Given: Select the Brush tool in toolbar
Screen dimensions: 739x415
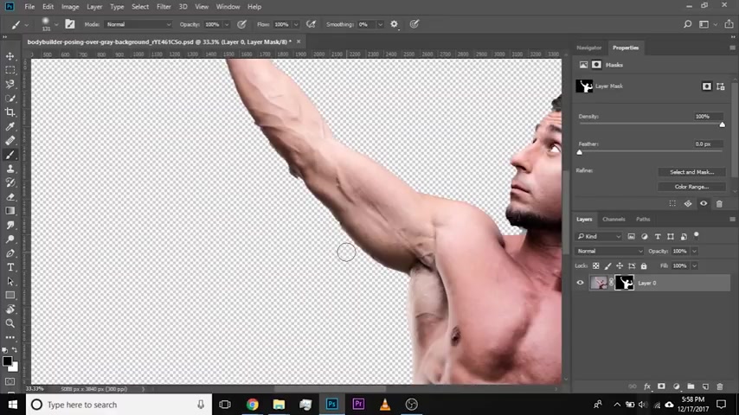Looking at the screenshot, I should 10,155.
